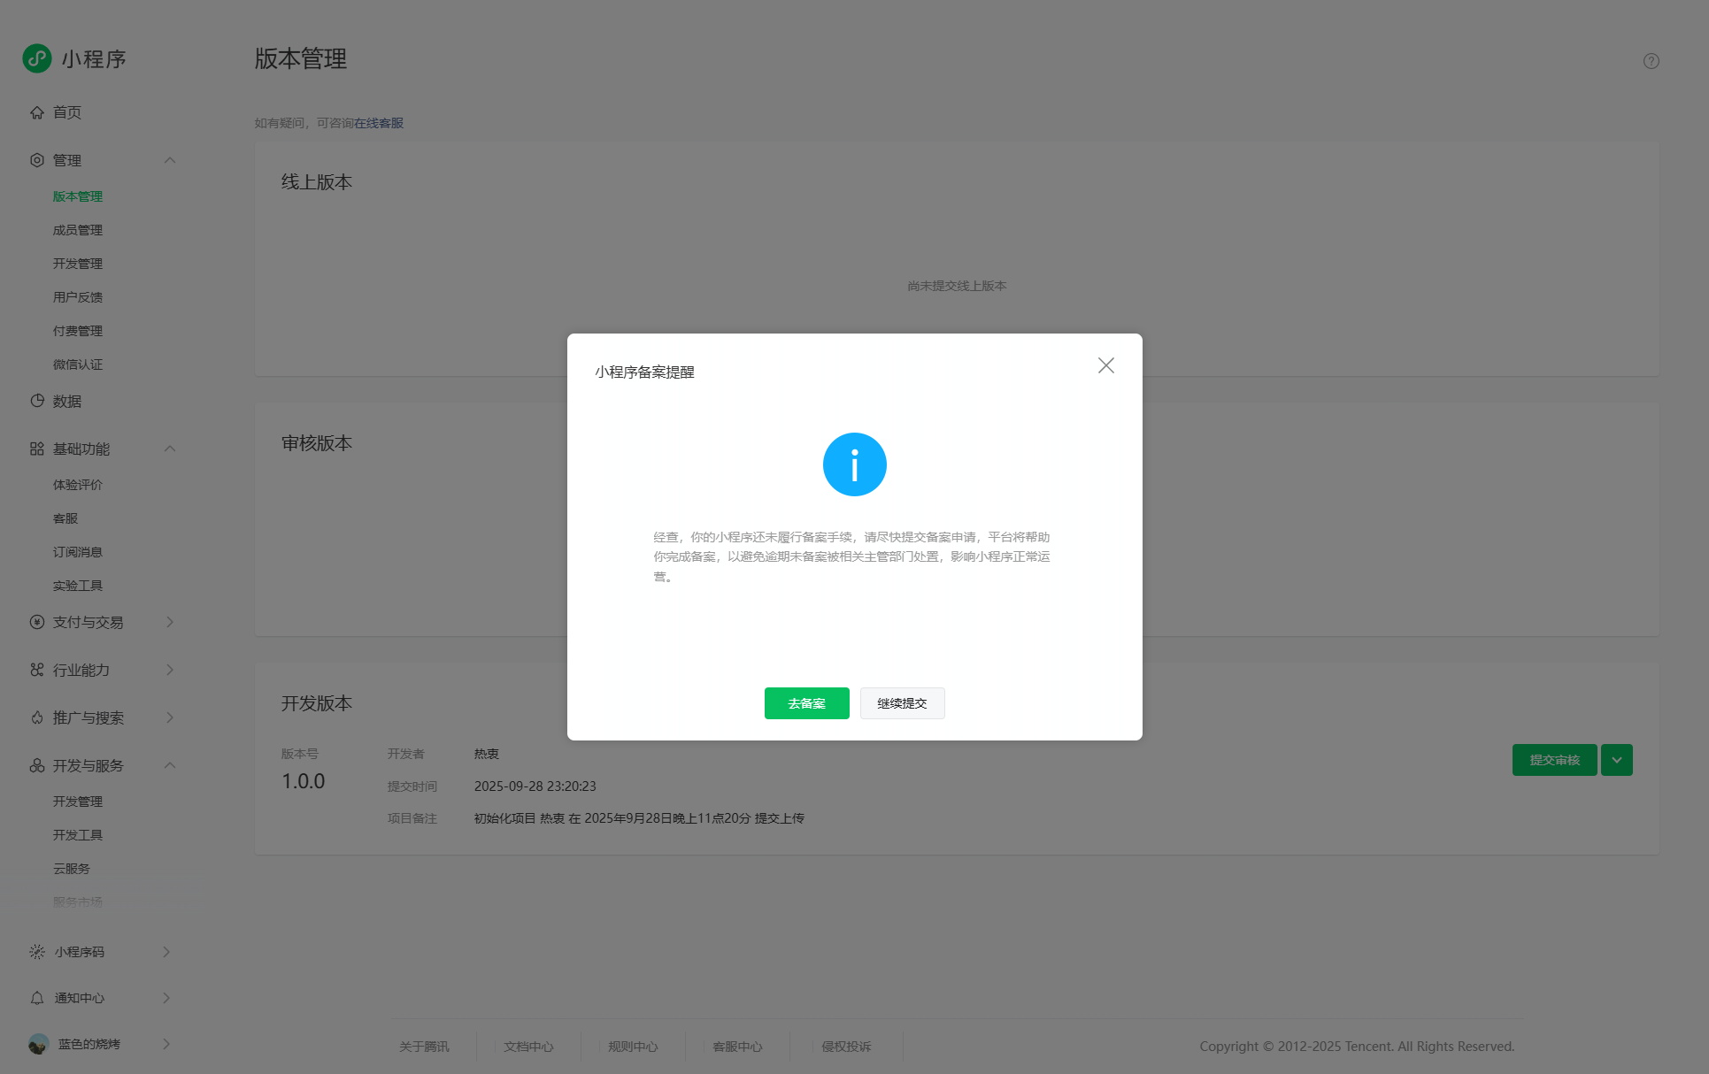Click the 数据 pie chart icon

(37, 401)
